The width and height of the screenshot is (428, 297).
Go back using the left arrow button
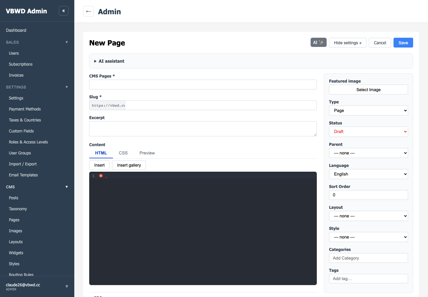point(89,11)
